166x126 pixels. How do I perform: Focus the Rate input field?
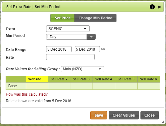[70, 57]
